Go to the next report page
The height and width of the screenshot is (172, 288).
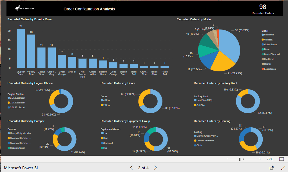click(x=156, y=168)
